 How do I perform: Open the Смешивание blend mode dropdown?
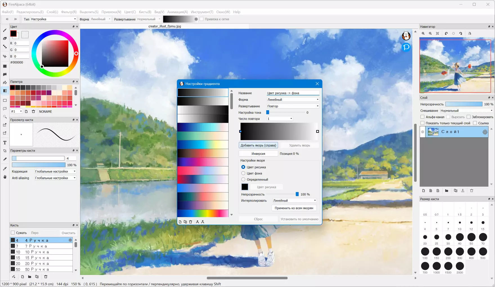tap(467, 111)
